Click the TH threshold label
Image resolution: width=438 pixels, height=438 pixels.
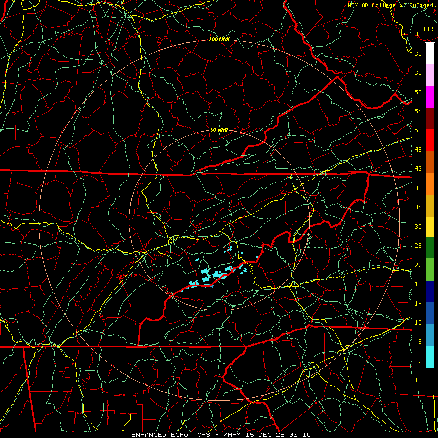coord(418,380)
